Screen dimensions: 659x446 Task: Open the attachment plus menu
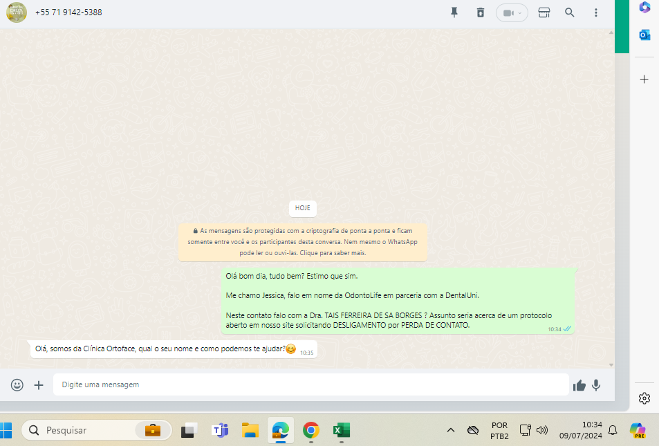(39, 385)
